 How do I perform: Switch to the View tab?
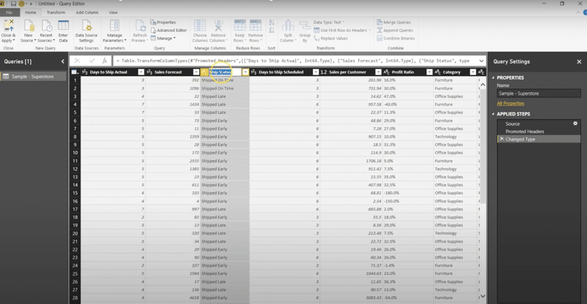point(113,12)
